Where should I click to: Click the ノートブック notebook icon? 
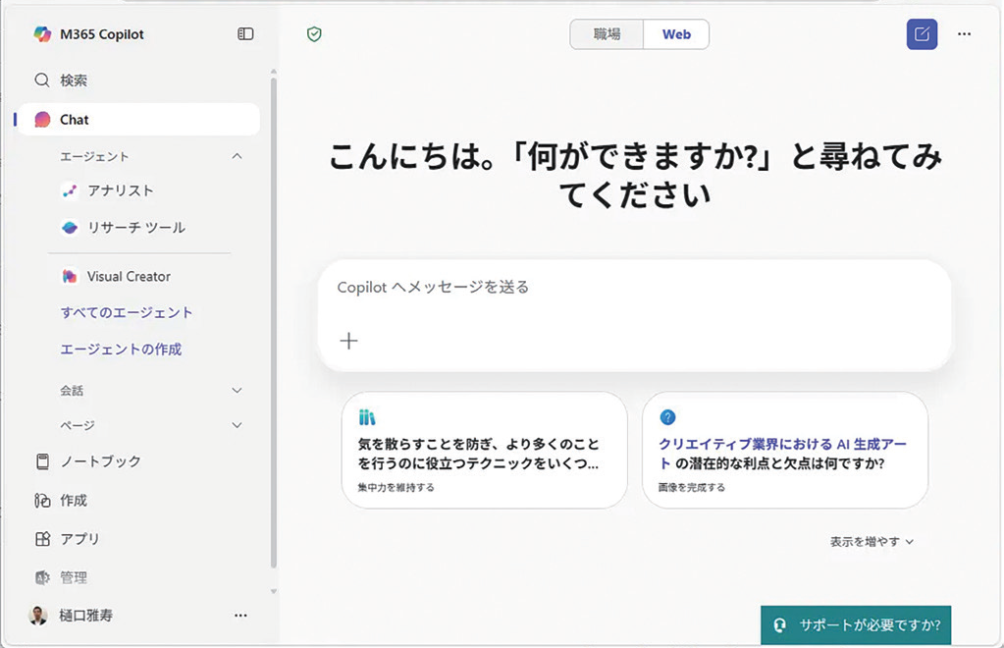coord(42,461)
